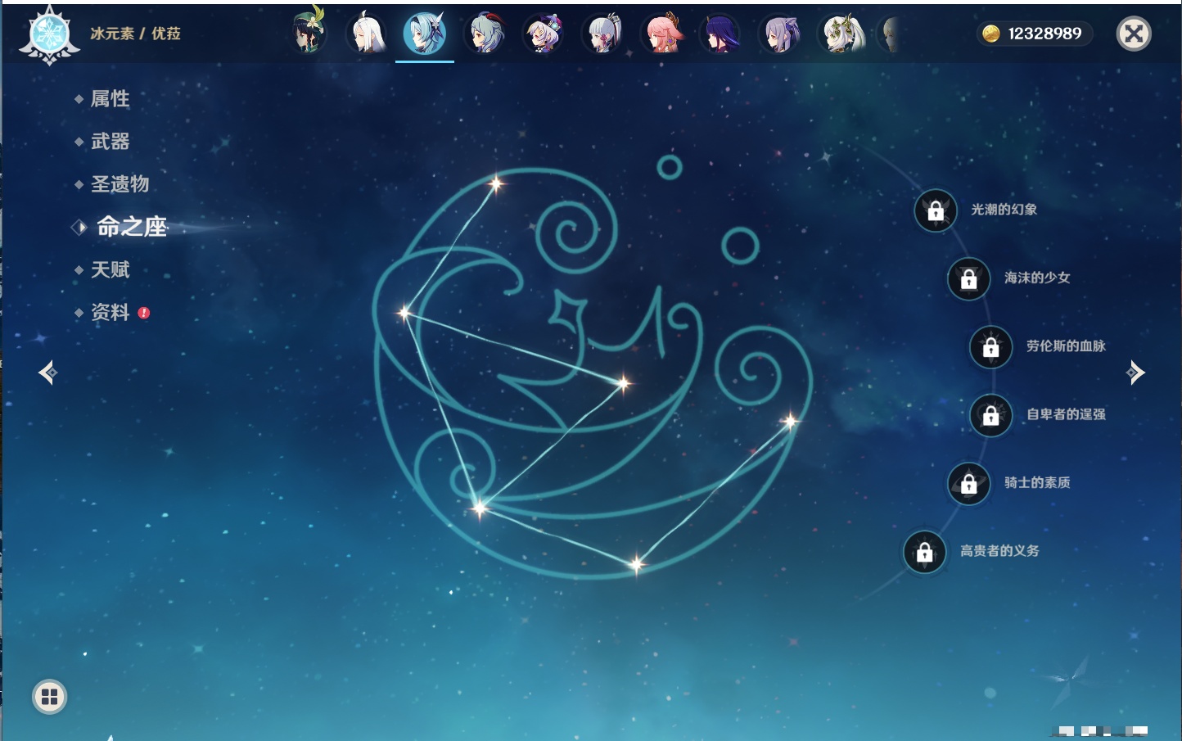
Task: Click the Cryo element emblem
Action: click(x=49, y=35)
